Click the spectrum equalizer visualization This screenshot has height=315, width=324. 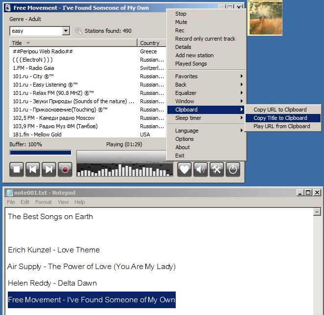[125, 163]
